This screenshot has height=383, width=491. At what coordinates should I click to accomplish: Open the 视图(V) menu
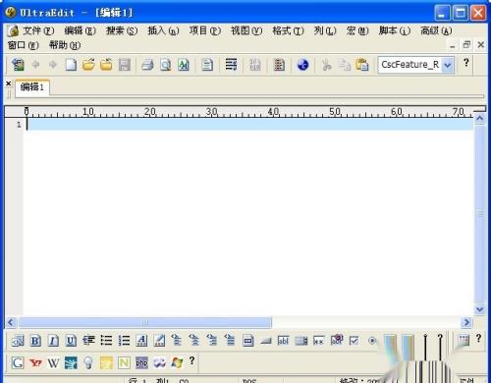point(246,30)
